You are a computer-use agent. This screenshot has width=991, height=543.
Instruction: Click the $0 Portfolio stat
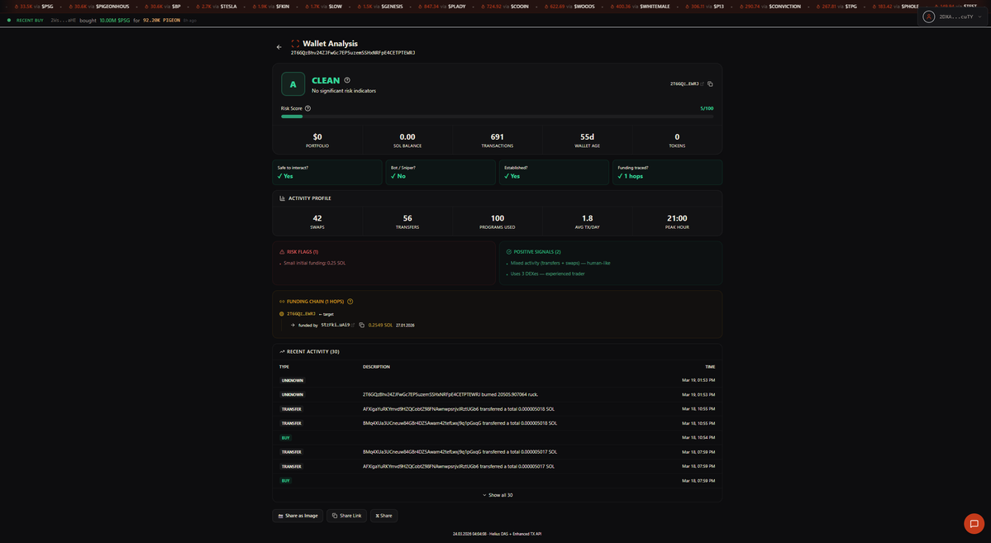click(x=317, y=140)
